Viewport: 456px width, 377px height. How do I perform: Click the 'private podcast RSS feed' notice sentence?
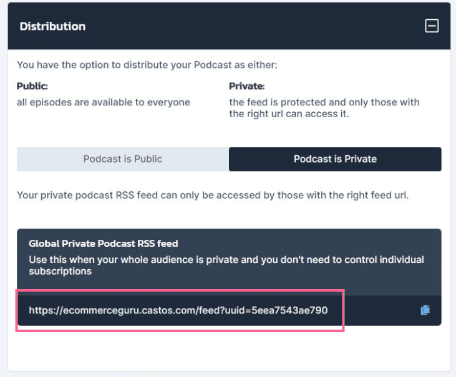213,195
